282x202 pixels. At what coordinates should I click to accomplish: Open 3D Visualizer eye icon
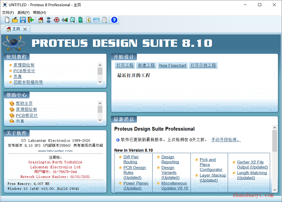pyautogui.click(x=65, y=20)
